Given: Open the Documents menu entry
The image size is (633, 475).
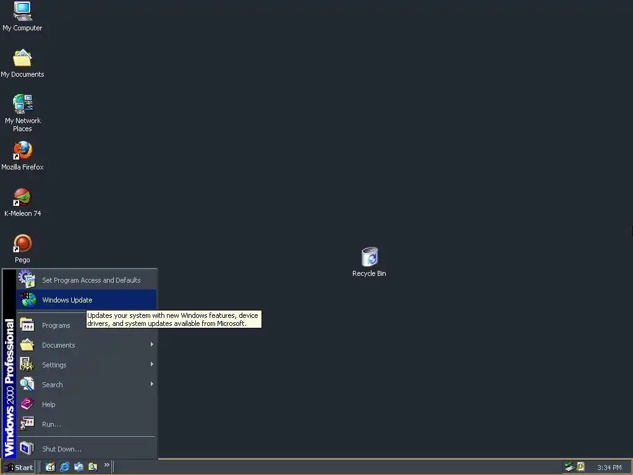Looking at the screenshot, I should point(87,345).
